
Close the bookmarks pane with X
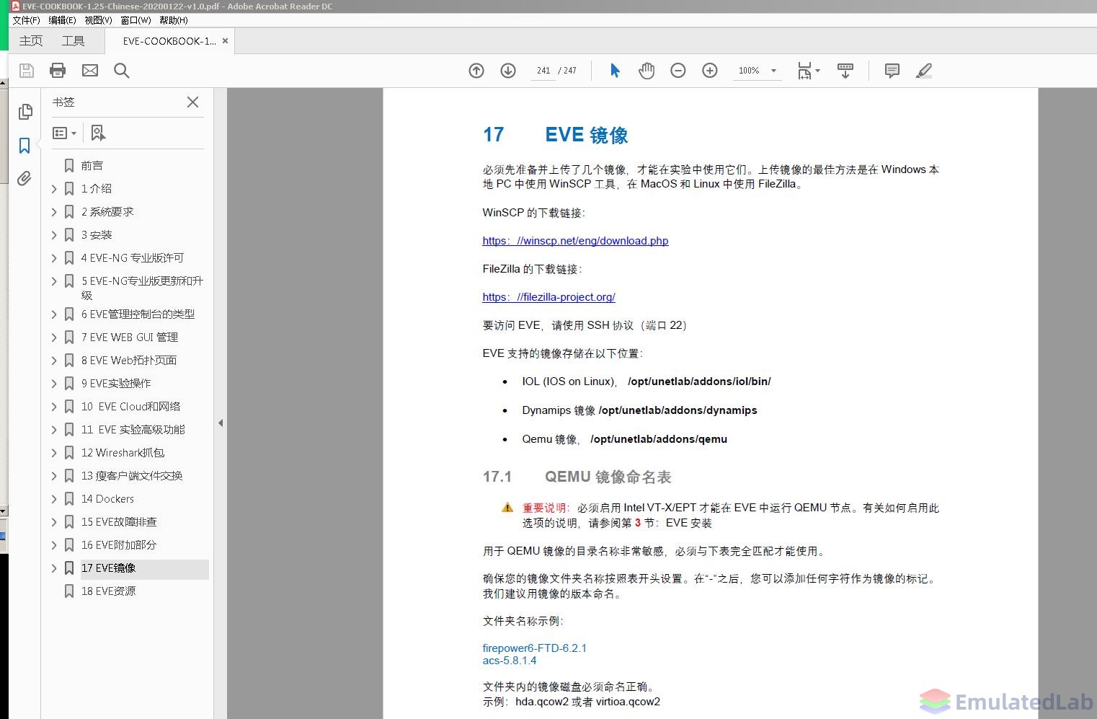click(x=192, y=102)
